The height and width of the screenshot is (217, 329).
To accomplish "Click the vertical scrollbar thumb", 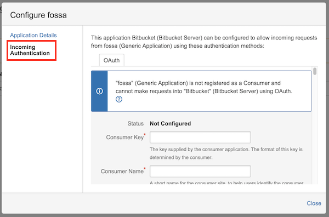I will pyautogui.click(x=315, y=71).
